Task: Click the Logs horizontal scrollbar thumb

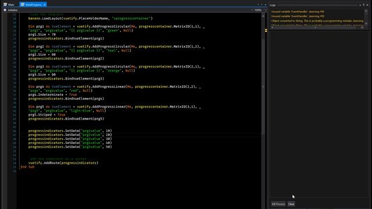Action: tap(315, 27)
